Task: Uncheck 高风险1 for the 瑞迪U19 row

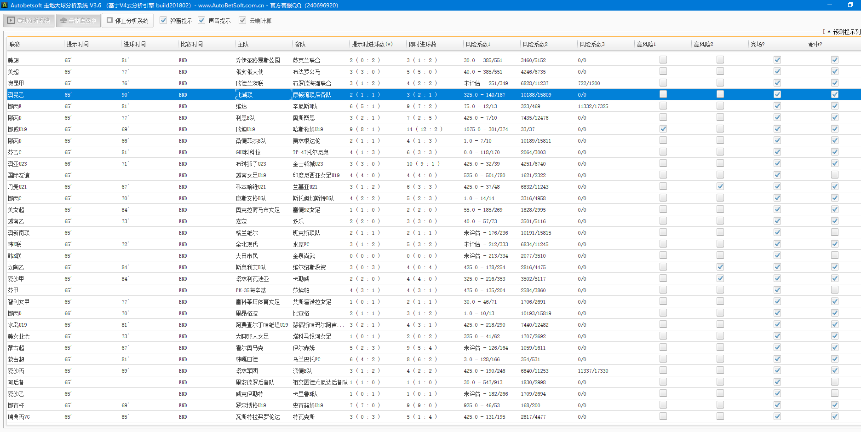Action: (x=663, y=129)
